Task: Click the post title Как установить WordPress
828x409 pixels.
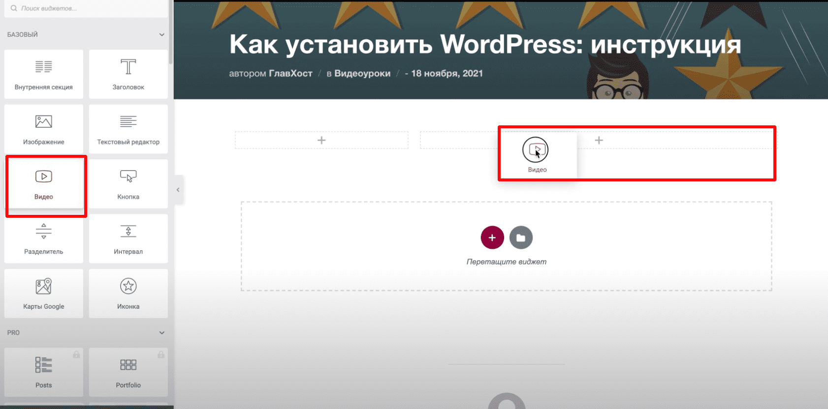Action: [485, 44]
